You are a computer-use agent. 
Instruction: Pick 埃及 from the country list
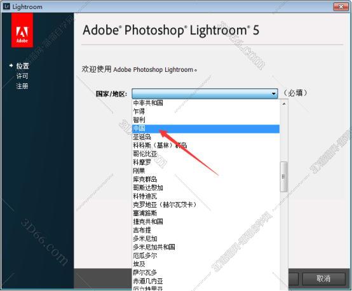point(206,264)
